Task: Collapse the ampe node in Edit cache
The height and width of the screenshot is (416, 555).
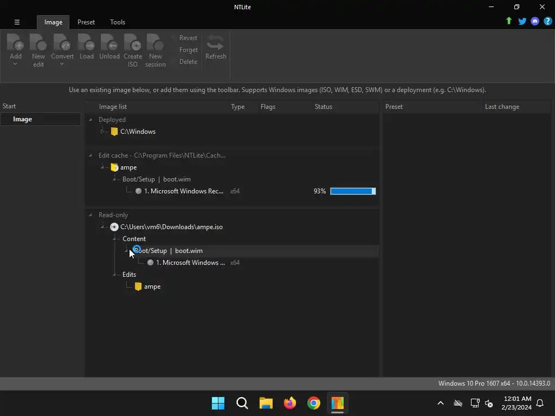Action: tap(102, 167)
